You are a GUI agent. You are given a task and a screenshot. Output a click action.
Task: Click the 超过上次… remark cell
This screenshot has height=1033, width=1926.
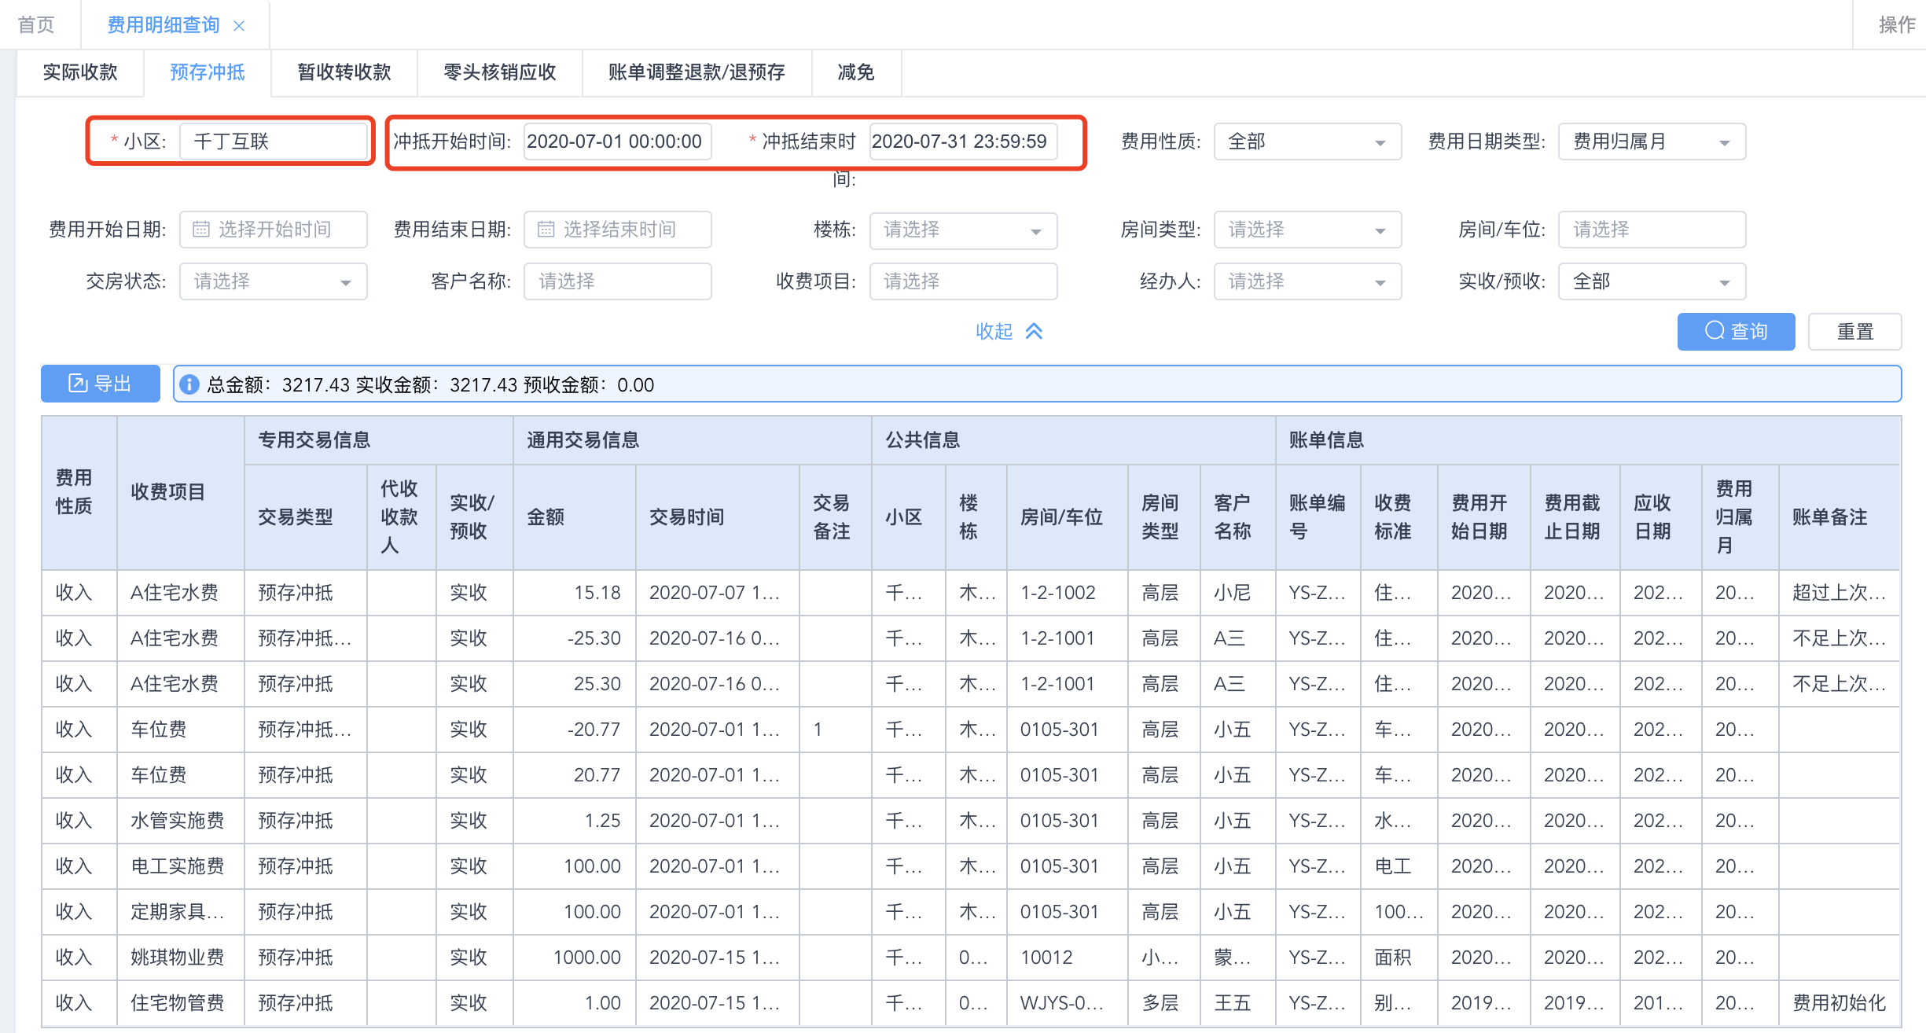click(x=1839, y=593)
